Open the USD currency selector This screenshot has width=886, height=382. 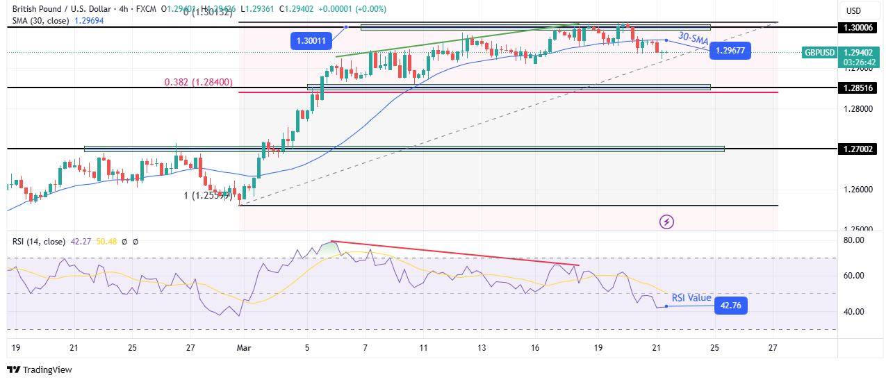[x=852, y=10]
